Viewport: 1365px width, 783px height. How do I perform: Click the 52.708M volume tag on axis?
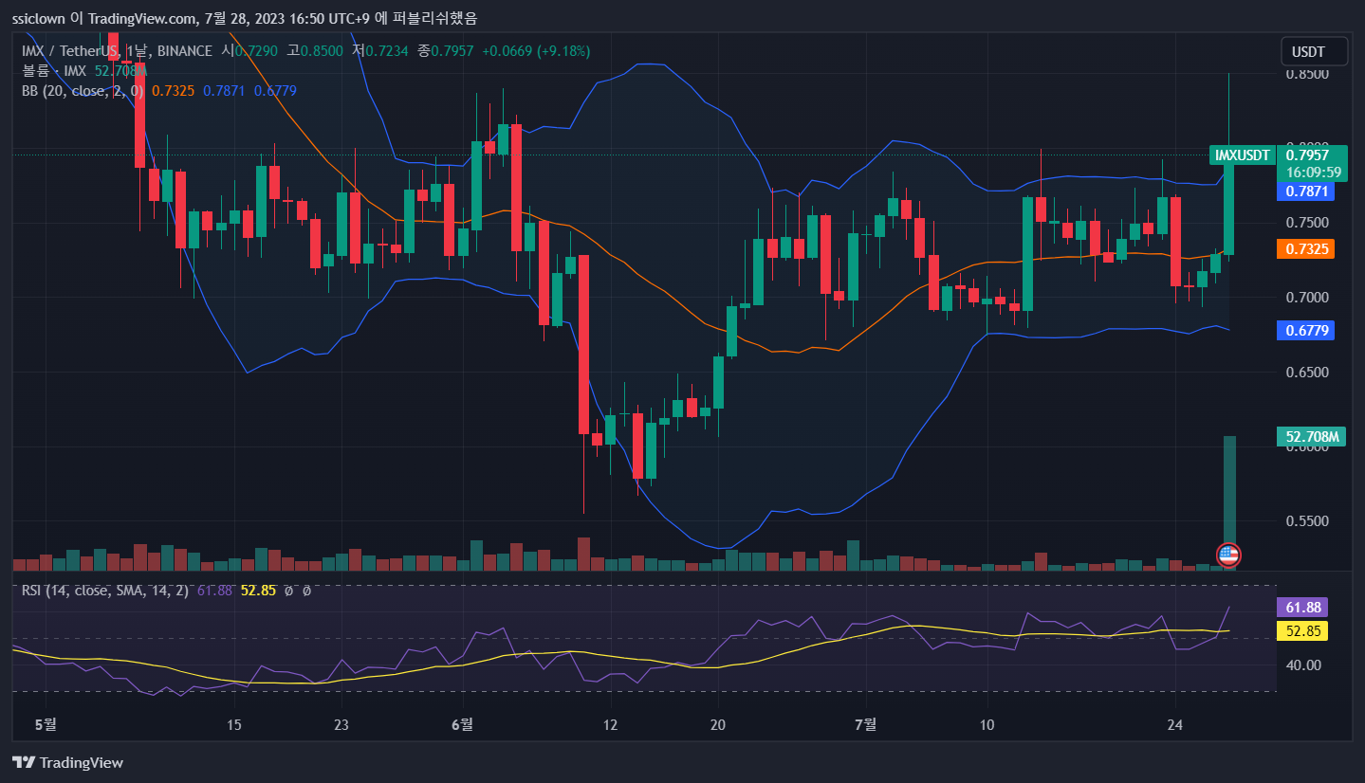point(1313,437)
